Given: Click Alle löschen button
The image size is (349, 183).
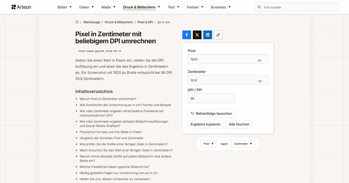Looking at the screenshot, I should click(x=239, y=124).
